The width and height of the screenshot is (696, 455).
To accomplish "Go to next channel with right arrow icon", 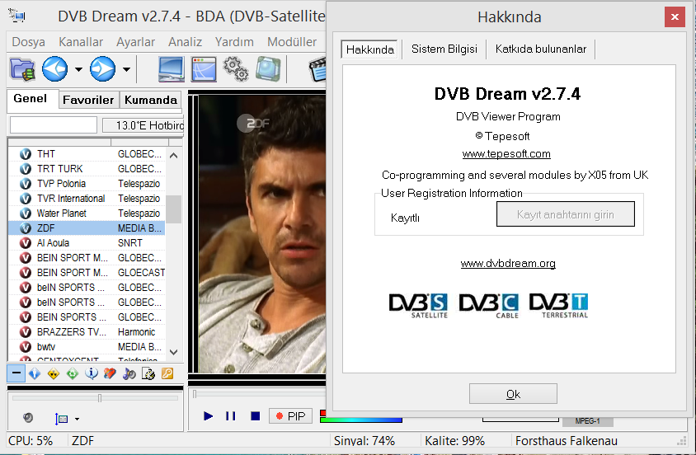I will 102,69.
